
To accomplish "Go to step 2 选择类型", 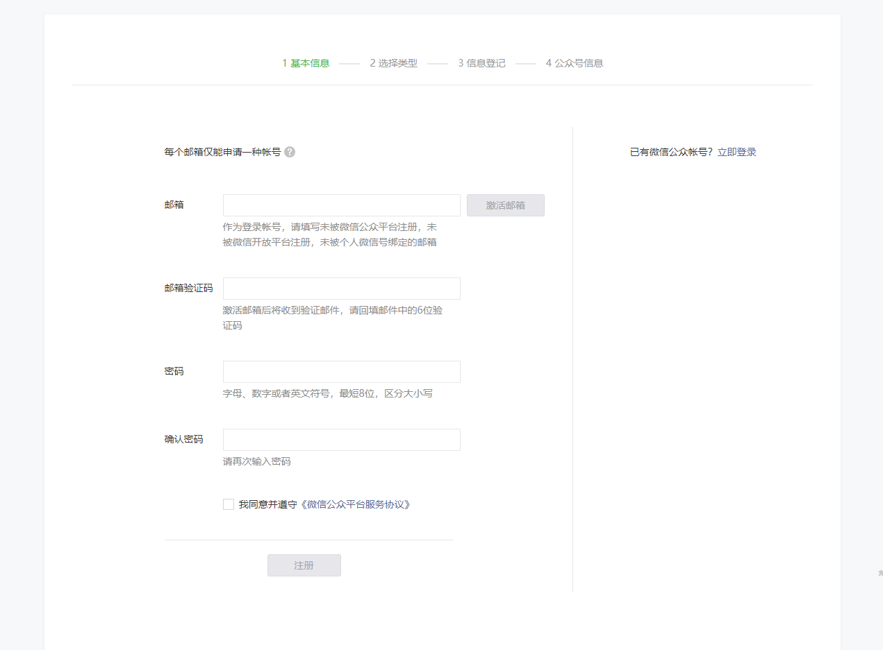I will point(393,63).
